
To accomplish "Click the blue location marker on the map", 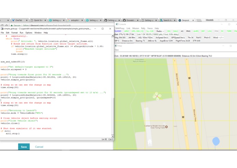I will (216, 141).
